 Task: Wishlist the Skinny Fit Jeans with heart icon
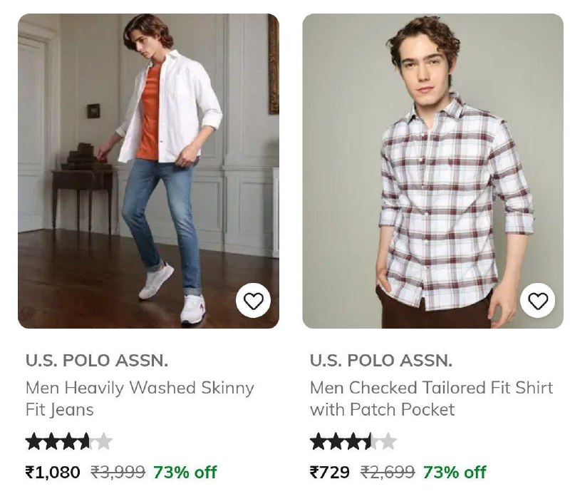253,302
